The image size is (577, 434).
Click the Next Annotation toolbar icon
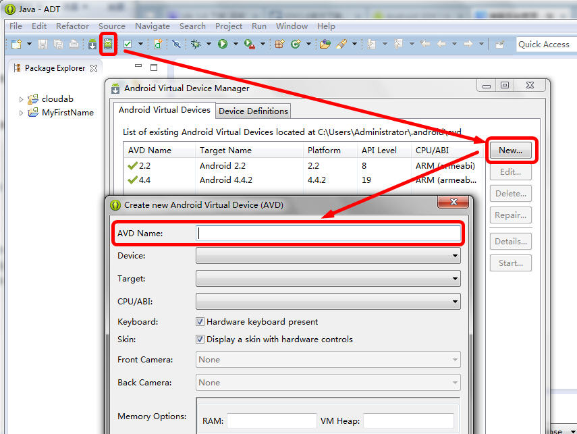(x=371, y=44)
